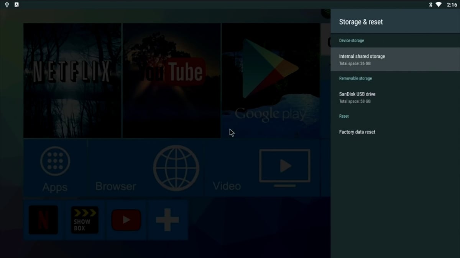This screenshot has height=258, width=460.
Task: Launch the Show Box shortcut
Action: click(84, 220)
